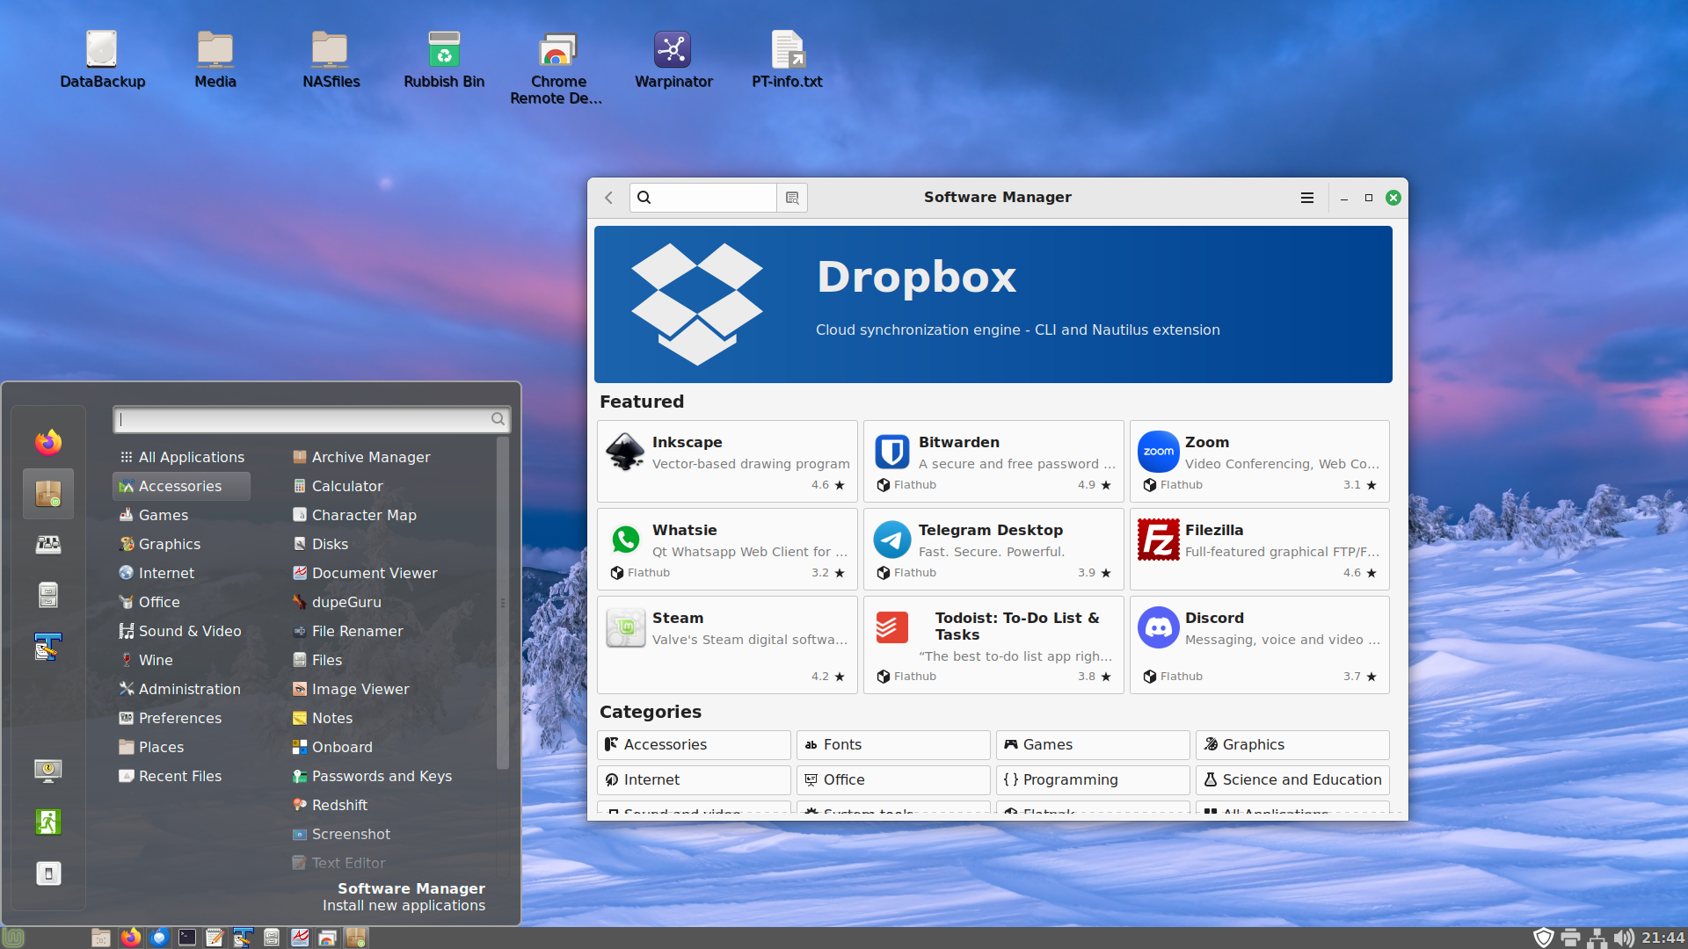Open the Discord app listing
Screen dimensions: 1688x949
[x=1258, y=644]
